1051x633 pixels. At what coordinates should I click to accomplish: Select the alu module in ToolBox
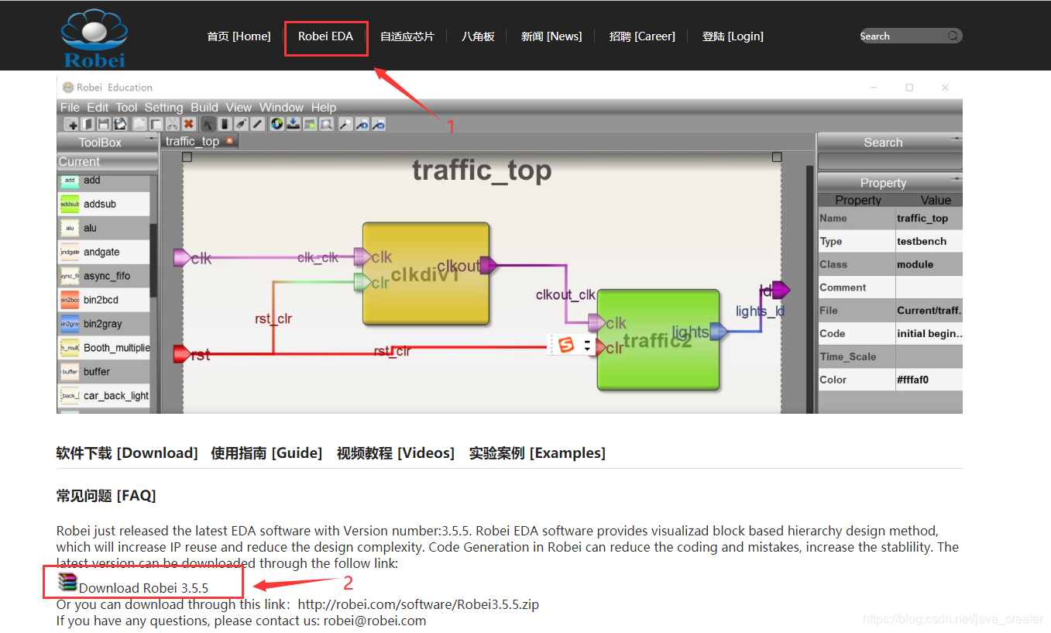pos(104,228)
